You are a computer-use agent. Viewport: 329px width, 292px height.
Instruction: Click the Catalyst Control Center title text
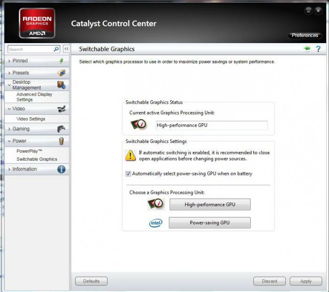(x=114, y=23)
